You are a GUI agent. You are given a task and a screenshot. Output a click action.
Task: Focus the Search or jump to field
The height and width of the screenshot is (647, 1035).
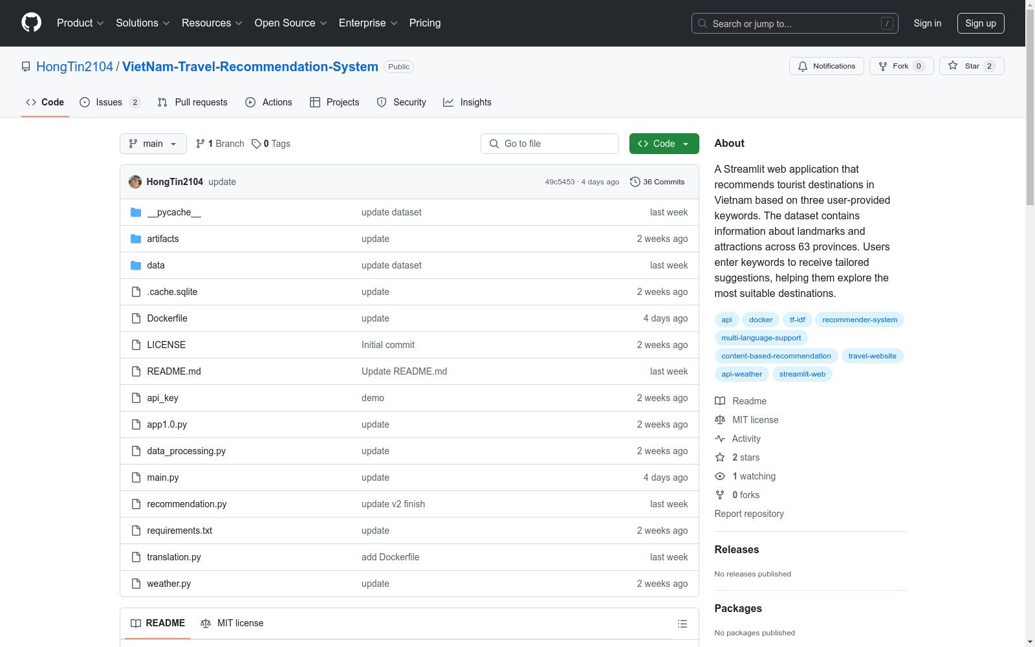click(795, 23)
